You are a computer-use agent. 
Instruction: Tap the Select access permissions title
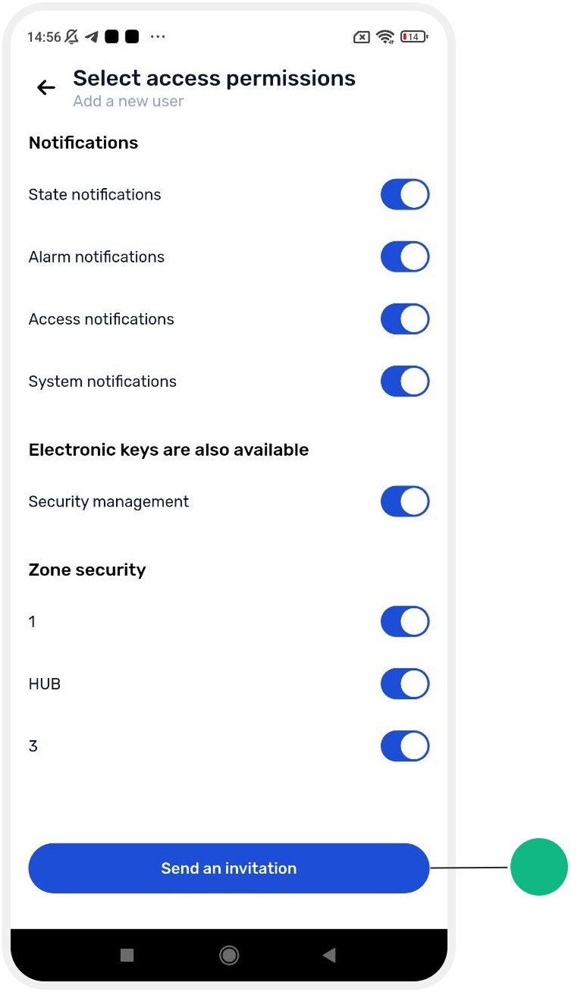pos(214,78)
